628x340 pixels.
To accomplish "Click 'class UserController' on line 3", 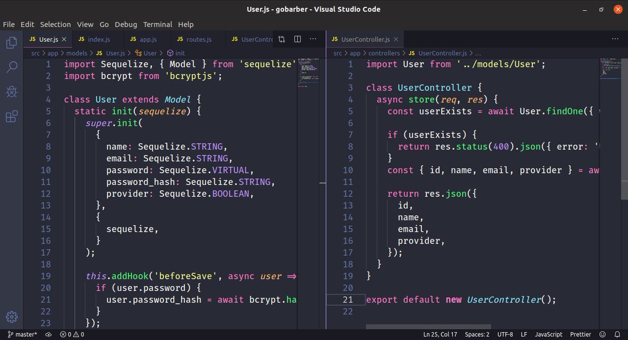I will coord(419,87).
